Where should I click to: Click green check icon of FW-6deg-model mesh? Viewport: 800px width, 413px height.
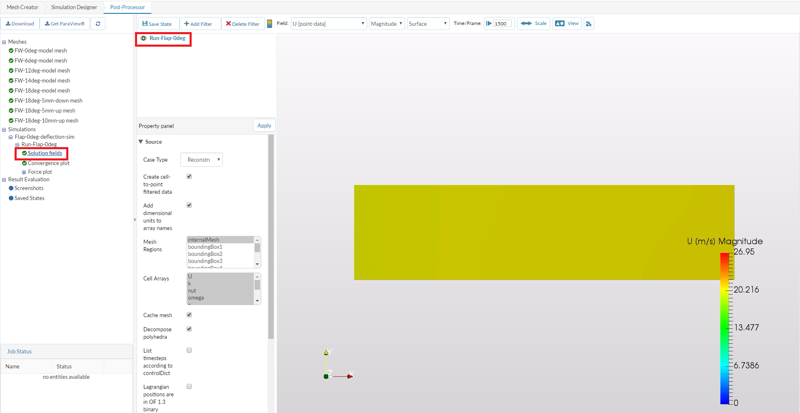coord(11,60)
